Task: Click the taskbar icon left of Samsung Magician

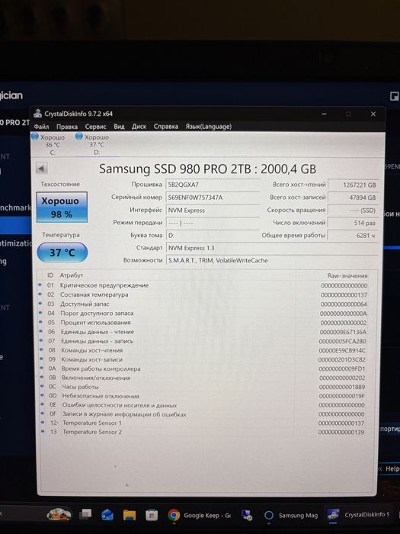Action: point(246,515)
